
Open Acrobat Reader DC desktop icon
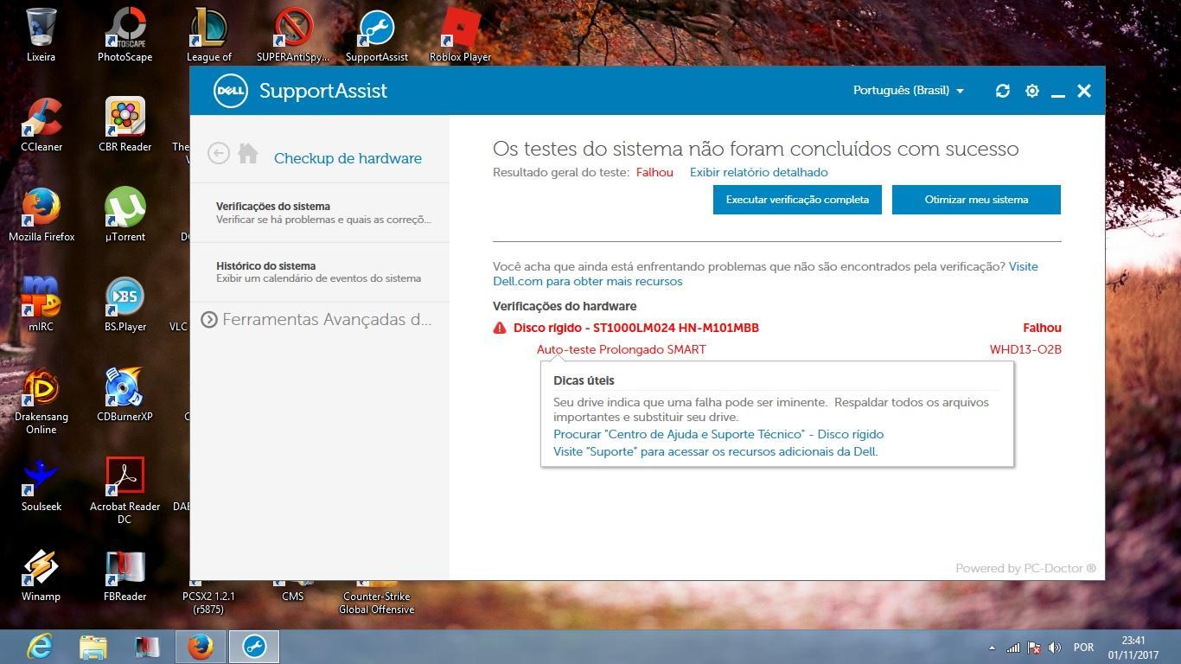[124, 490]
